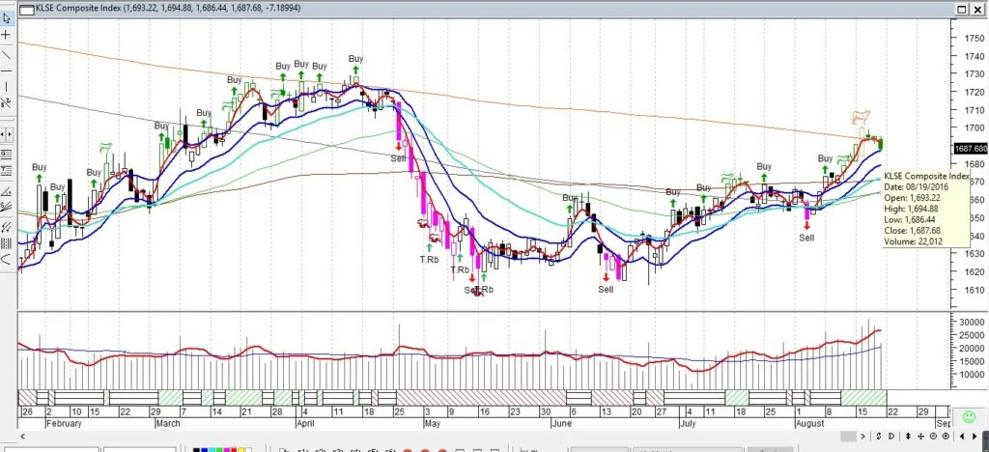This screenshot has width=989, height=452.
Task: Click the green smiley face icon
Action: tap(969, 416)
